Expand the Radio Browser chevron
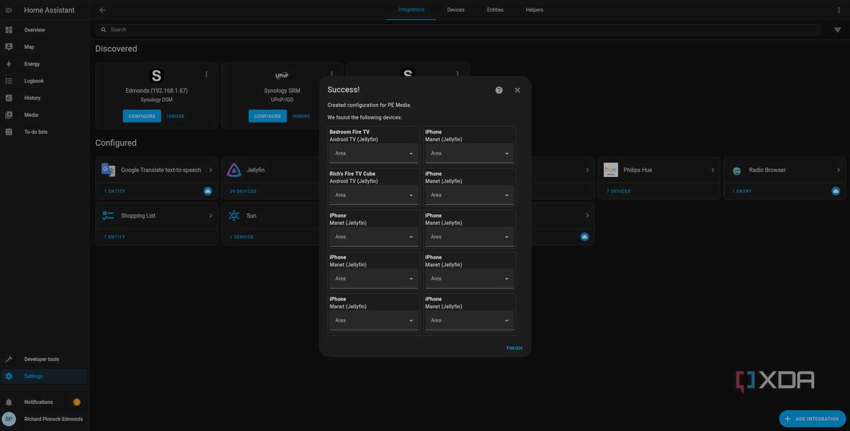 [x=839, y=170]
